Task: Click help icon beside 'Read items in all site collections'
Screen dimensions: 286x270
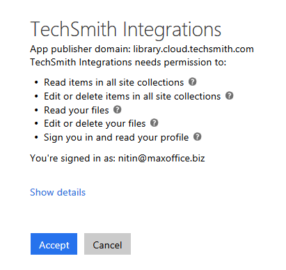Action: tap(192, 81)
